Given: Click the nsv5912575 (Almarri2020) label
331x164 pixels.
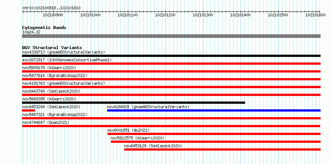Looking at the screenshot, I should coord(137,138).
